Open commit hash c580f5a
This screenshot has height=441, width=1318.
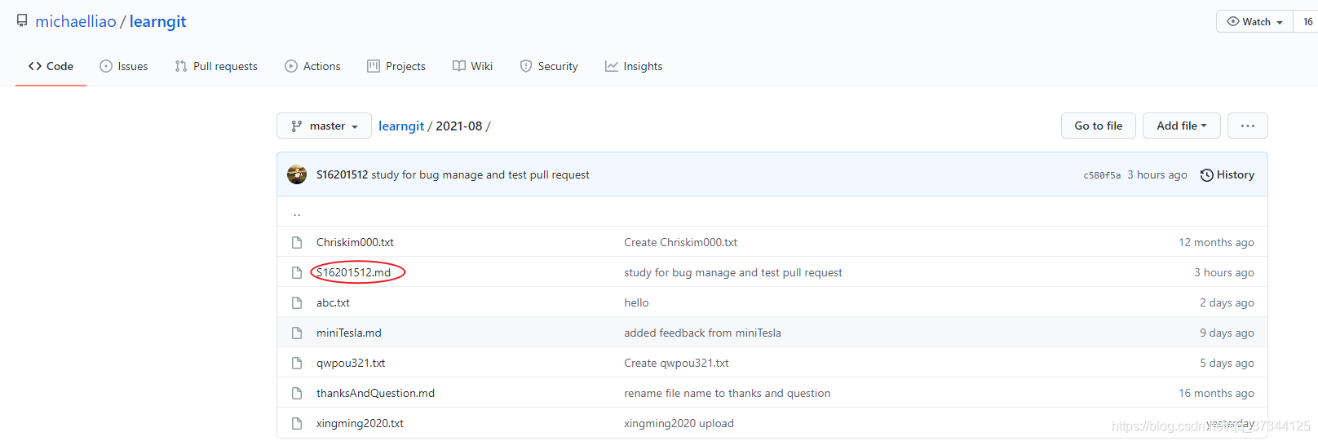[x=1102, y=175]
